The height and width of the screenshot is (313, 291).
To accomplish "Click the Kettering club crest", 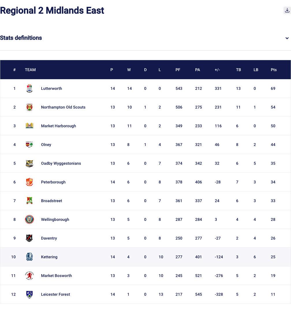I will pyautogui.click(x=29, y=257).
